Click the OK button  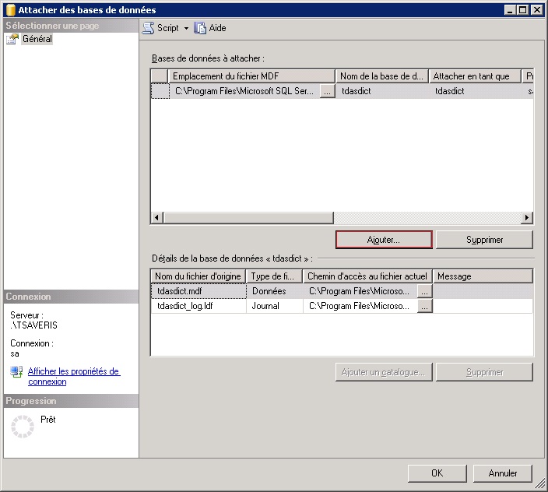tap(437, 473)
